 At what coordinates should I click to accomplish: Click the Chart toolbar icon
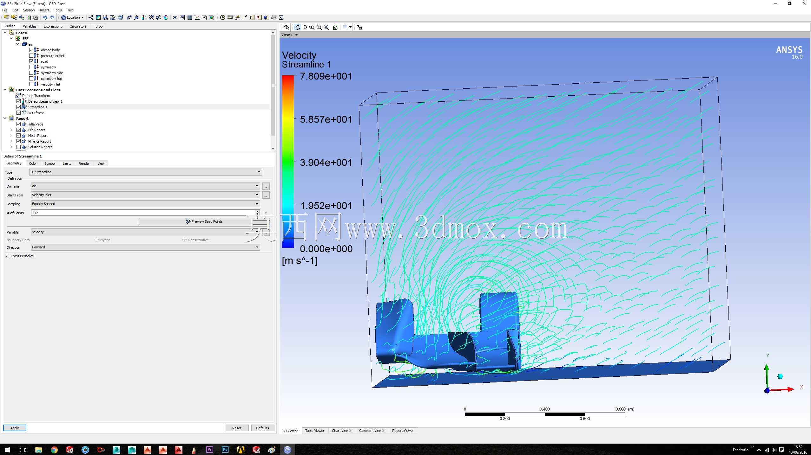(x=197, y=17)
